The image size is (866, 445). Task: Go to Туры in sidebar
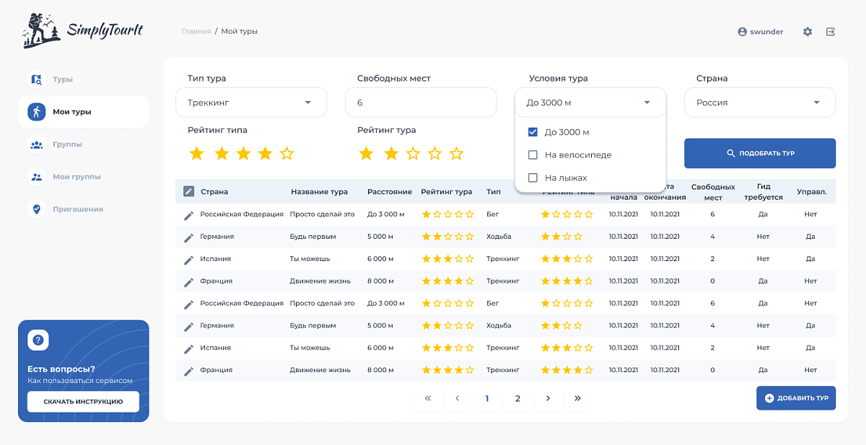[x=63, y=79]
